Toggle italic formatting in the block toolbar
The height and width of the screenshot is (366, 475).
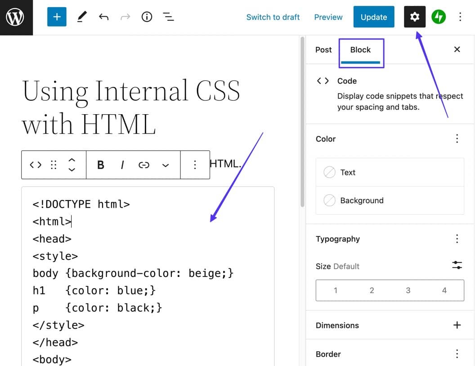click(x=122, y=165)
